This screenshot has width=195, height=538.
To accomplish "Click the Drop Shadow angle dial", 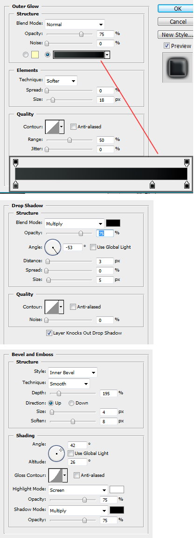I will [53, 247].
